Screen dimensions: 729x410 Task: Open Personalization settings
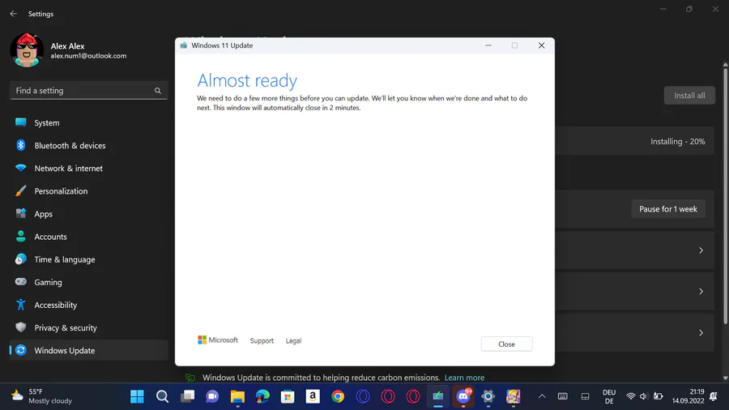point(89,191)
